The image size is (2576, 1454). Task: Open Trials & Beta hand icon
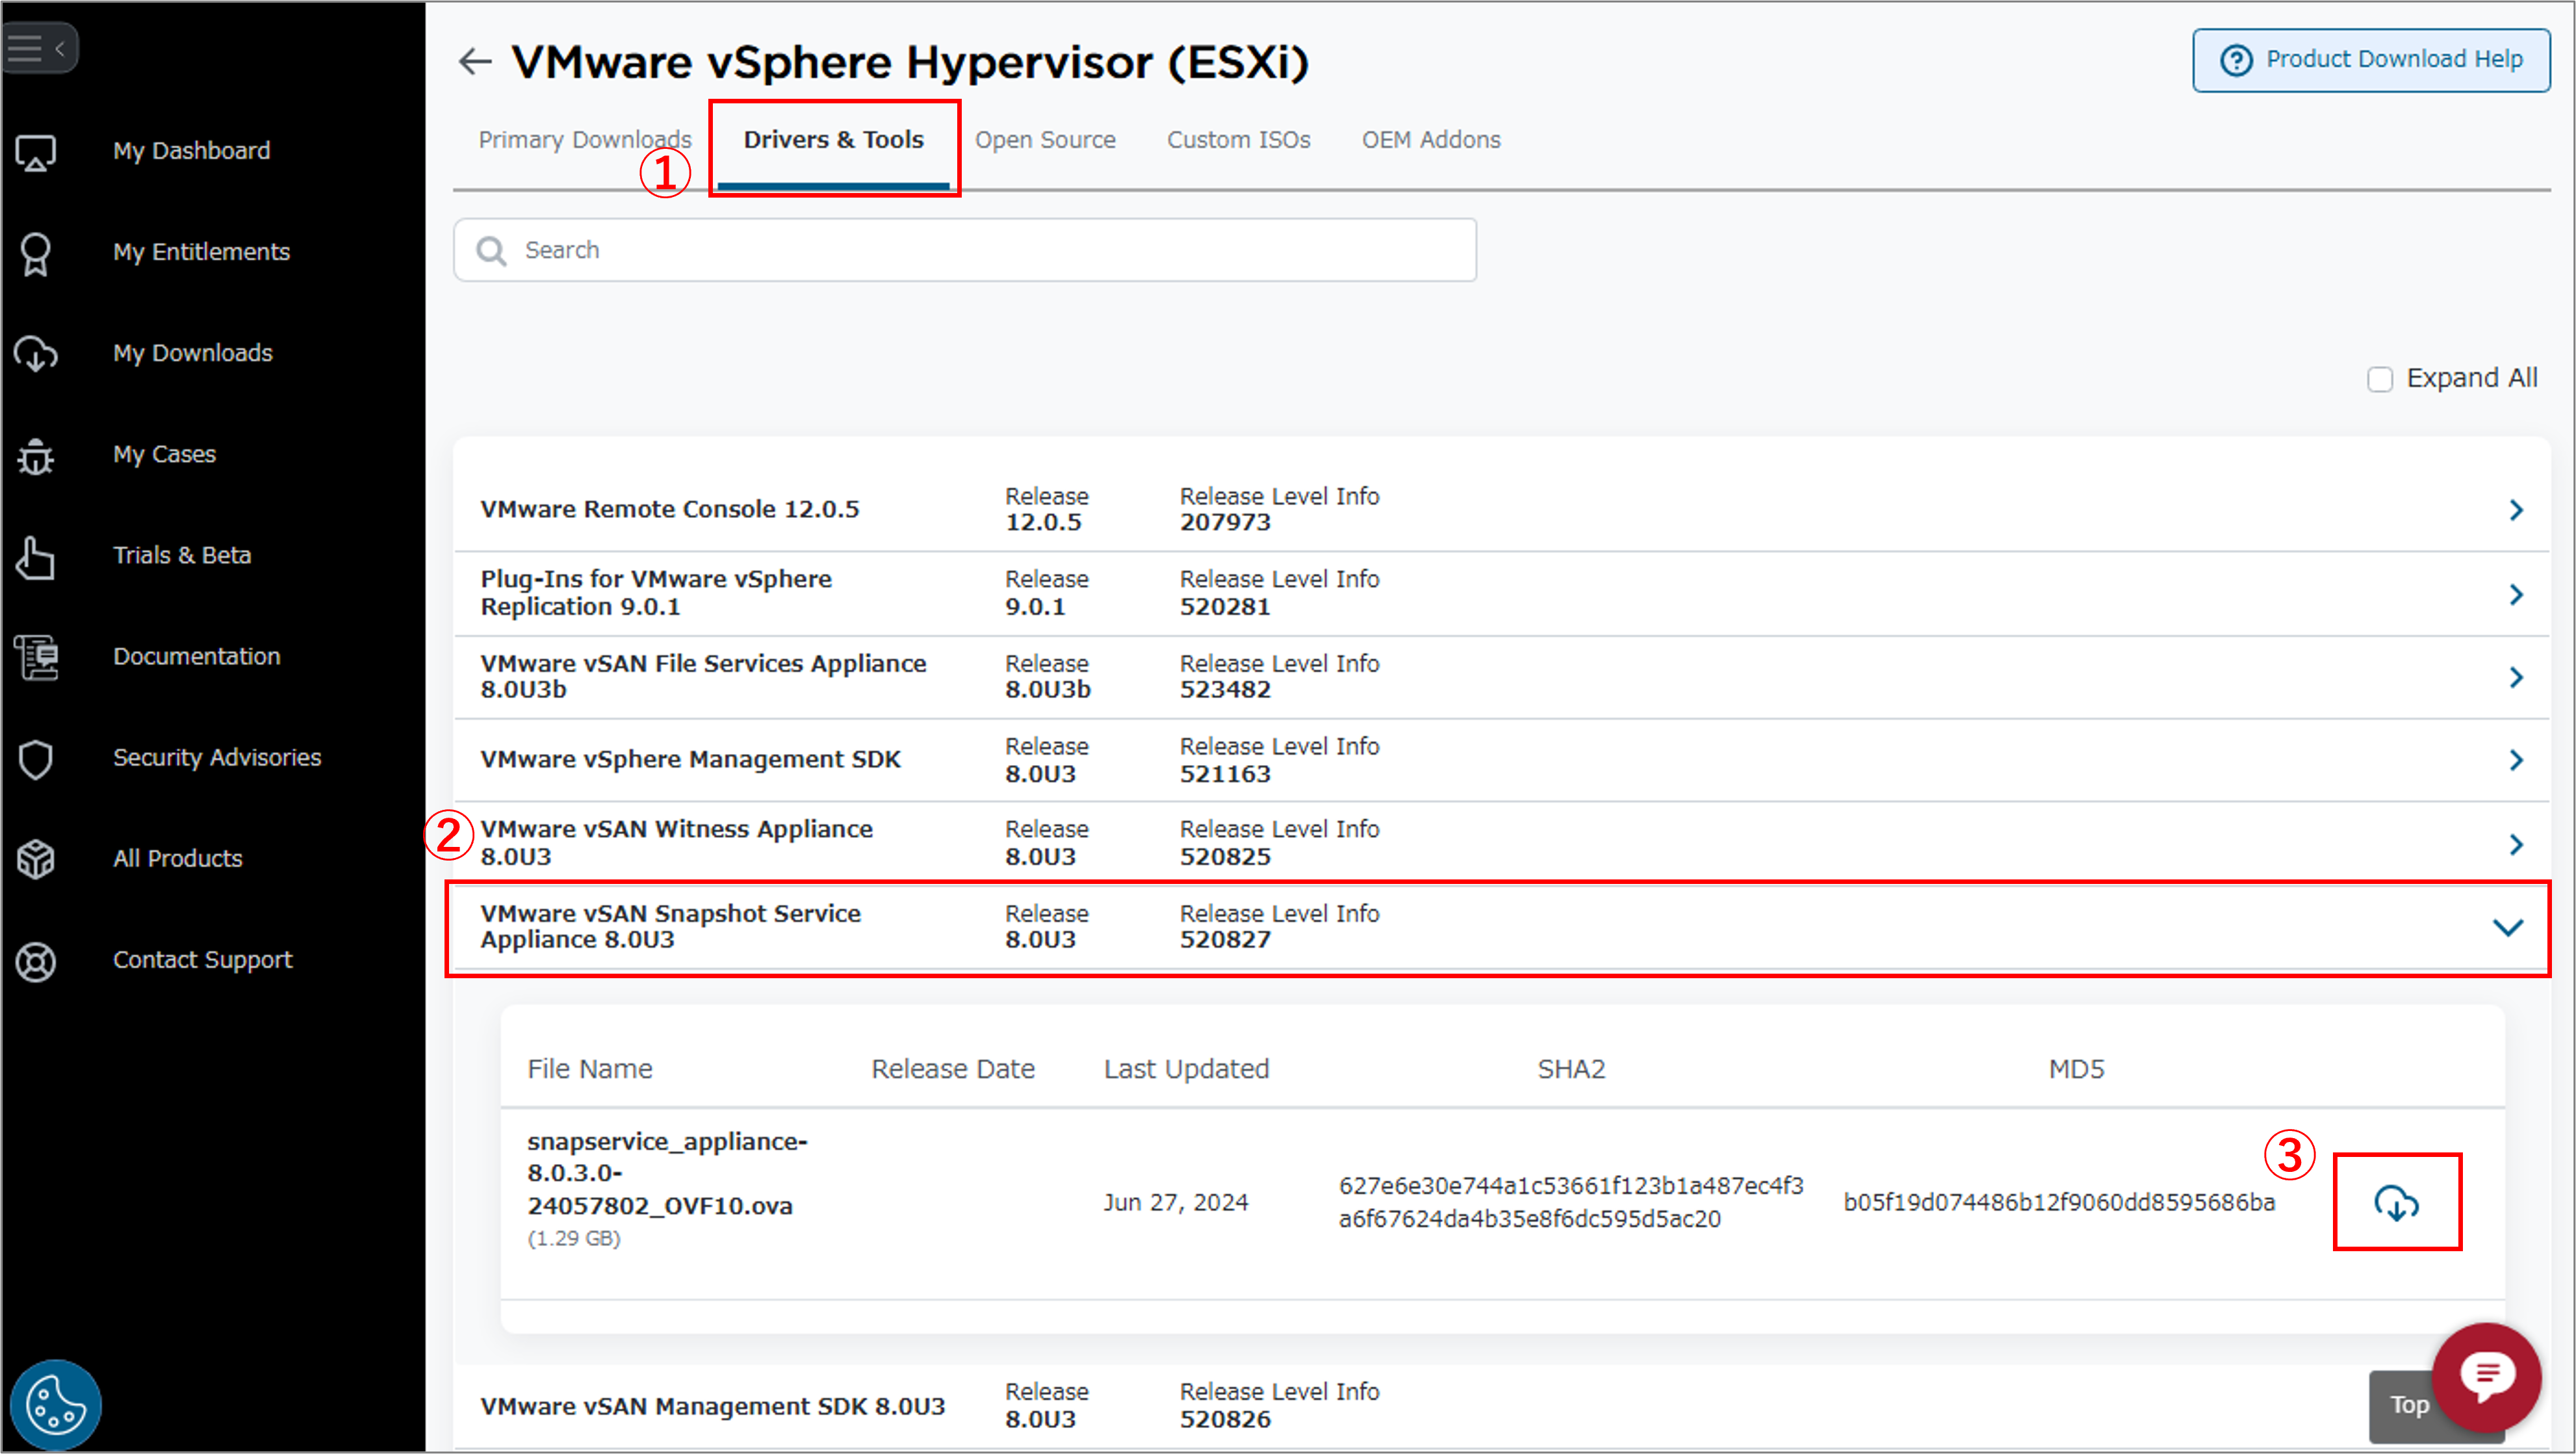(x=36, y=557)
